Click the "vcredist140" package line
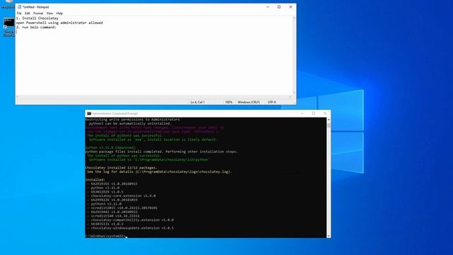 [x=115, y=216]
